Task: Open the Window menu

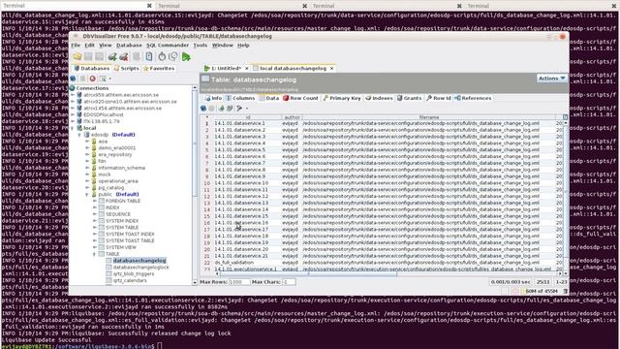Action: (223, 46)
